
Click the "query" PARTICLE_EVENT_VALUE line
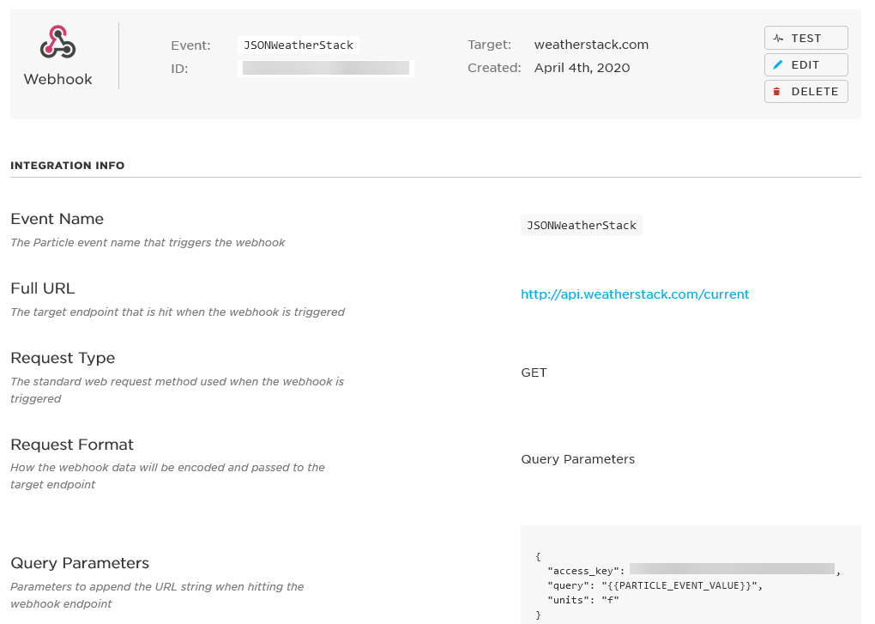[x=655, y=585]
